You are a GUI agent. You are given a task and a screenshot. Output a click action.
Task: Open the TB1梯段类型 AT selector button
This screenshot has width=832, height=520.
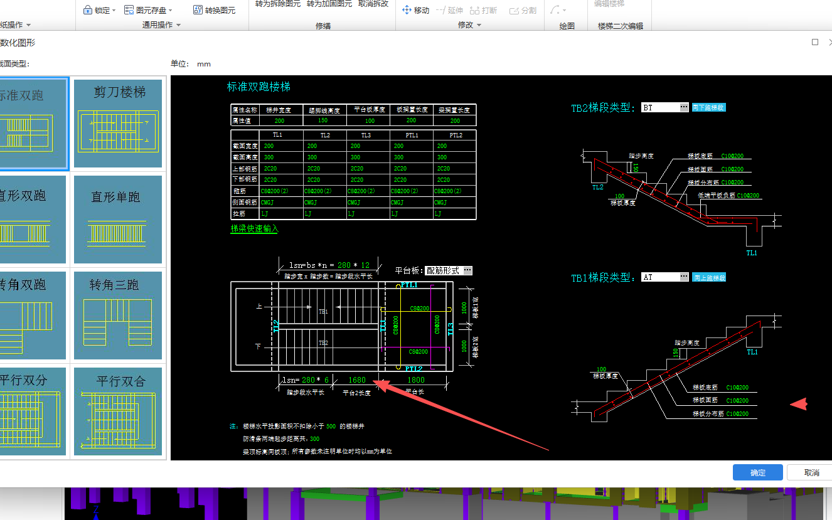point(684,277)
